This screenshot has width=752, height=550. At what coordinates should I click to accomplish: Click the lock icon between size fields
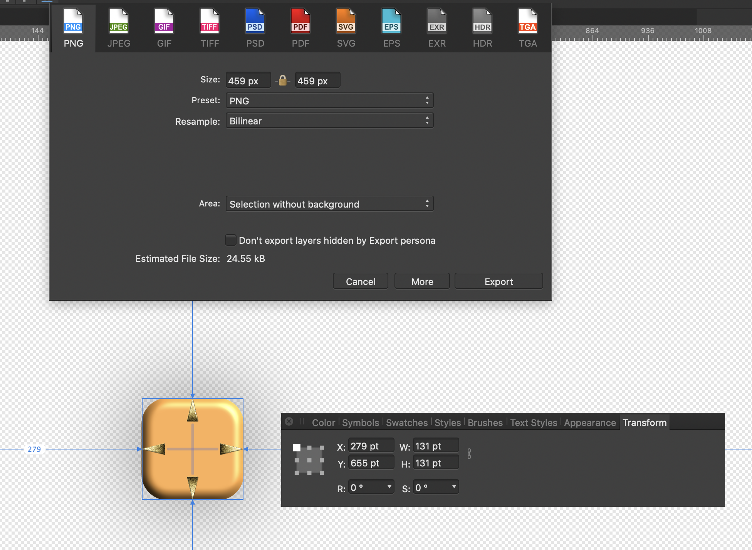(282, 80)
